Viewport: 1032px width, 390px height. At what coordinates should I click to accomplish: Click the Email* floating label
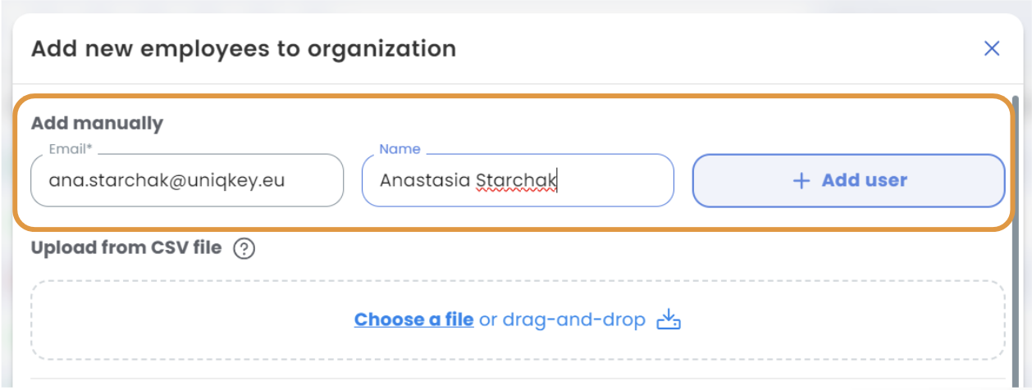click(70, 149)
